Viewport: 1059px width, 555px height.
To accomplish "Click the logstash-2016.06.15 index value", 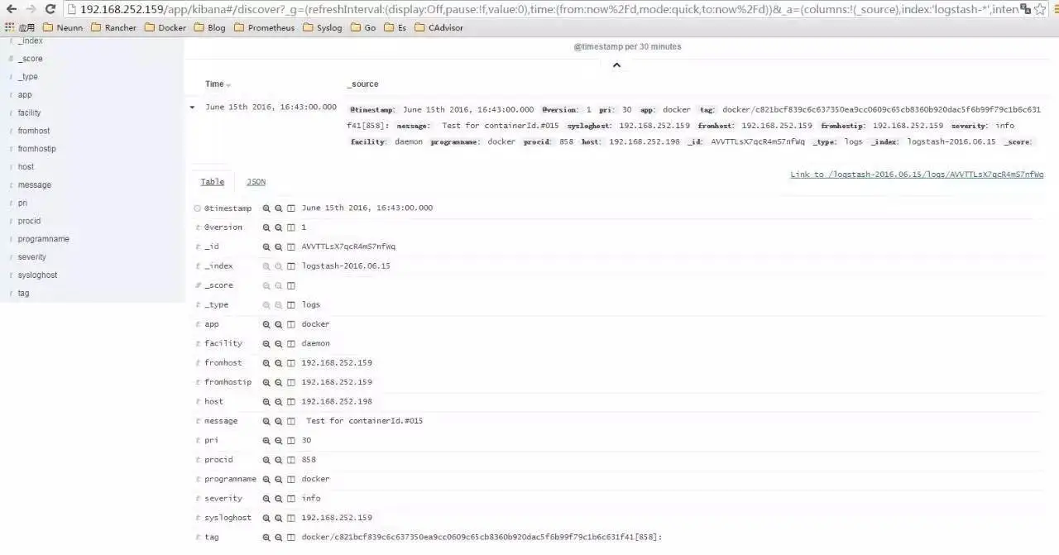I will point(346,266).
